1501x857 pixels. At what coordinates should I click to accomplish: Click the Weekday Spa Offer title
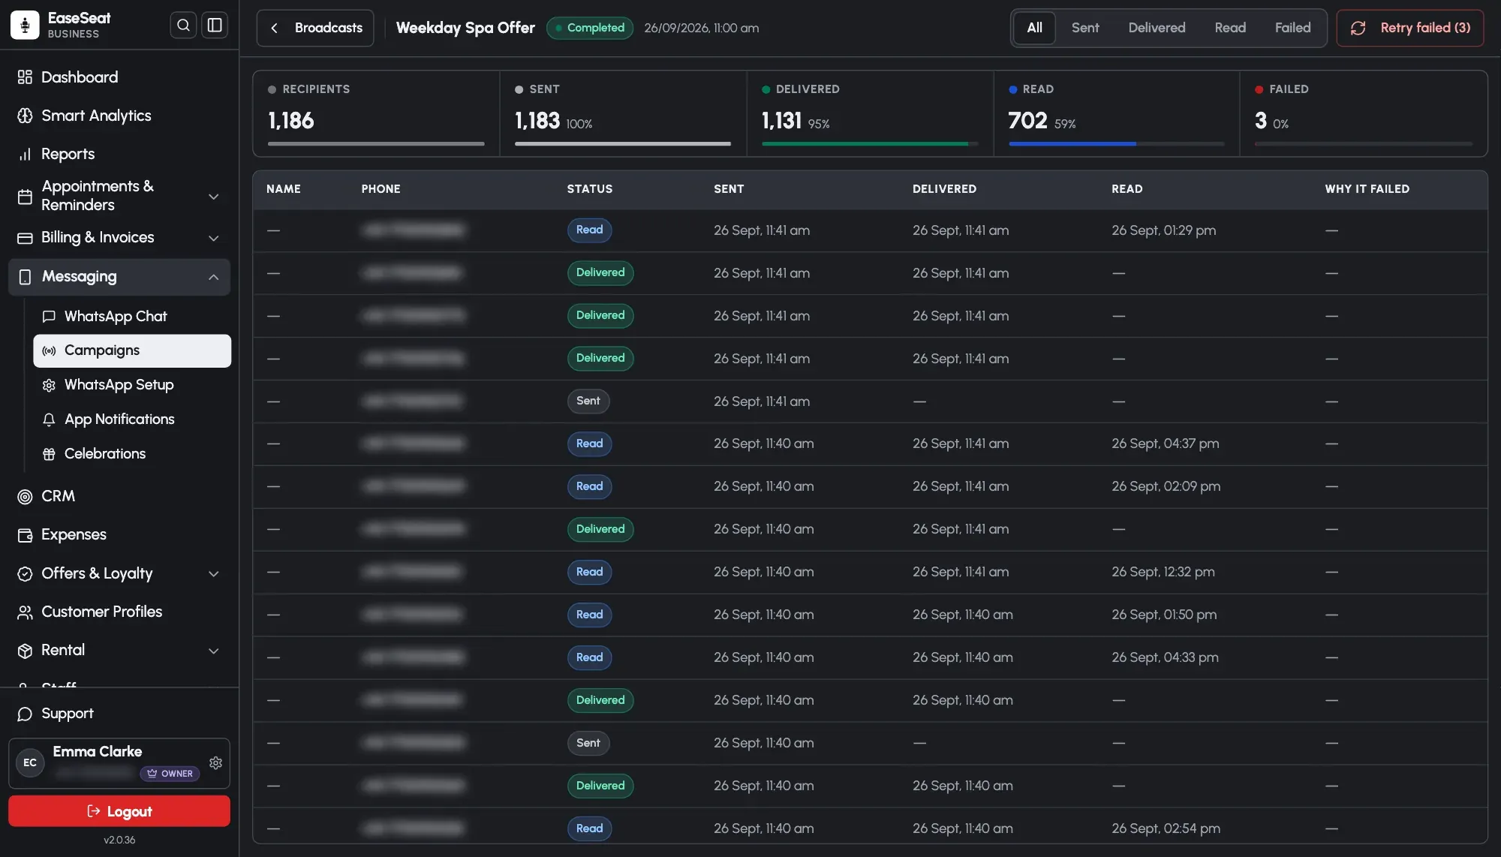tap(465, 28)
